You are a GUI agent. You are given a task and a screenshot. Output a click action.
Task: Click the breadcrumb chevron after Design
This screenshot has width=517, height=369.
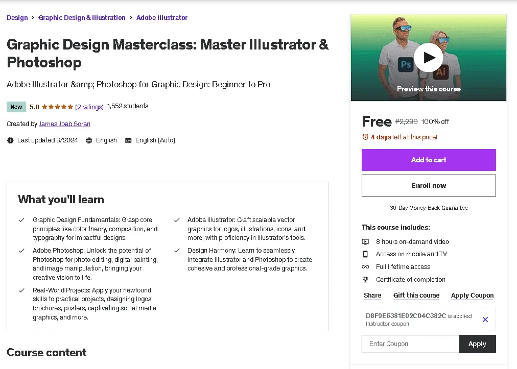33,17
